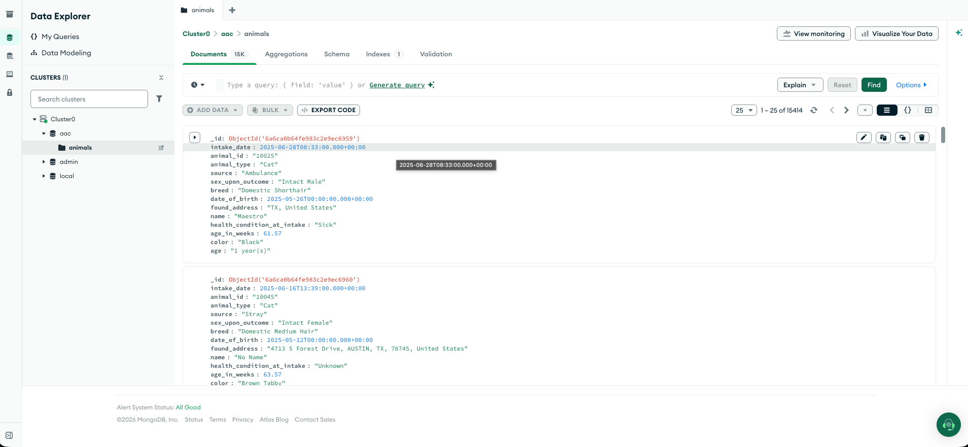The width and height of the screenshot is (968, 447).
Task: Click the documents list vertical scrollbar
Action: tap(943, 135)
